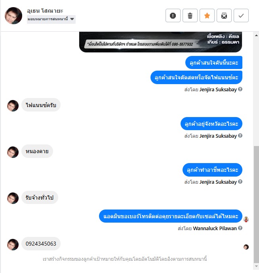
Task: Click scrollbar up arrow in chat
Action: pos(256,35)
